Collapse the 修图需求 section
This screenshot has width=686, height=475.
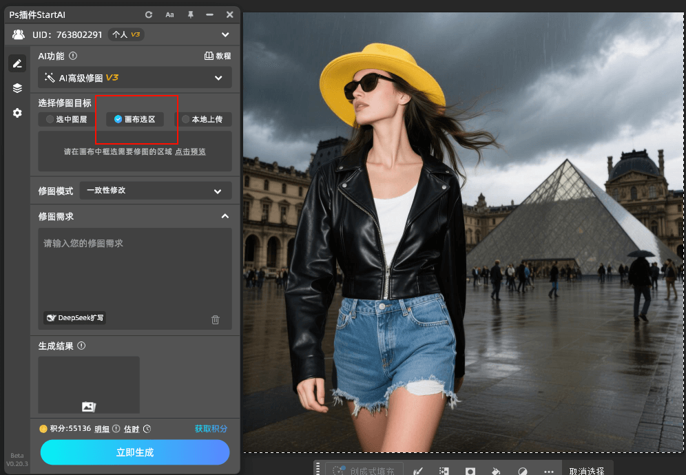tap(225, 216)
